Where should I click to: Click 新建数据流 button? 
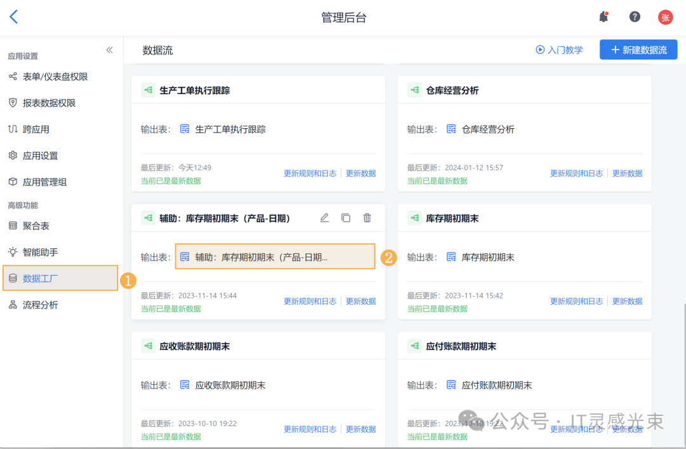coord(638,50)
